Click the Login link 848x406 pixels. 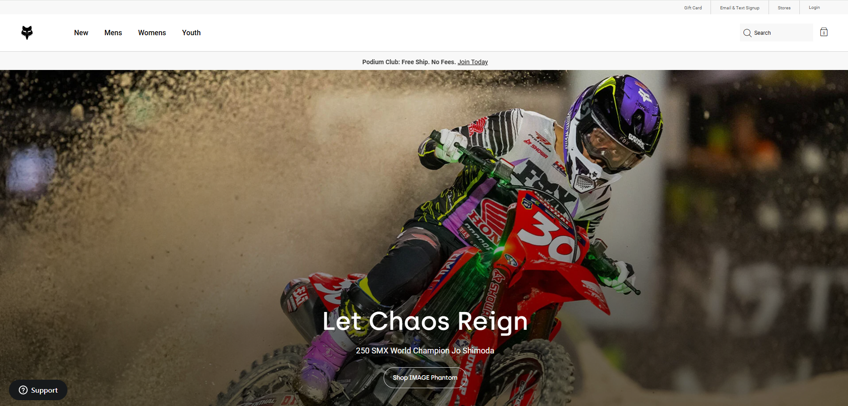tap(814, 8)
